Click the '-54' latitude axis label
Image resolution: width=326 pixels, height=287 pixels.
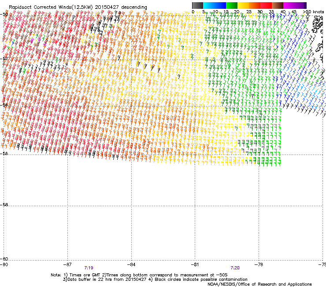pos(4,105)
